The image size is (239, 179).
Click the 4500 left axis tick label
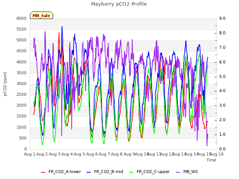[22, 51]
